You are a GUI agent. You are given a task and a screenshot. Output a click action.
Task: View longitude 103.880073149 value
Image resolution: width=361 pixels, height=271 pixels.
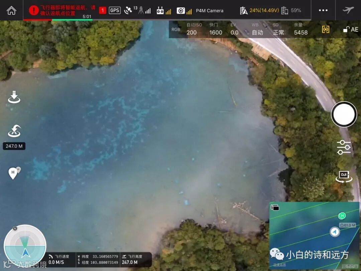(104, 263)
